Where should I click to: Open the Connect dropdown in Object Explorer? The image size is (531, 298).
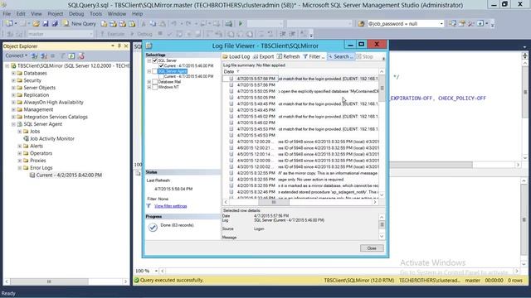click(17, 55)
